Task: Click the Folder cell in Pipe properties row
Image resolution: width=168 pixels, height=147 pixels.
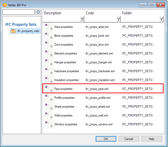Action: pos(138,89)
